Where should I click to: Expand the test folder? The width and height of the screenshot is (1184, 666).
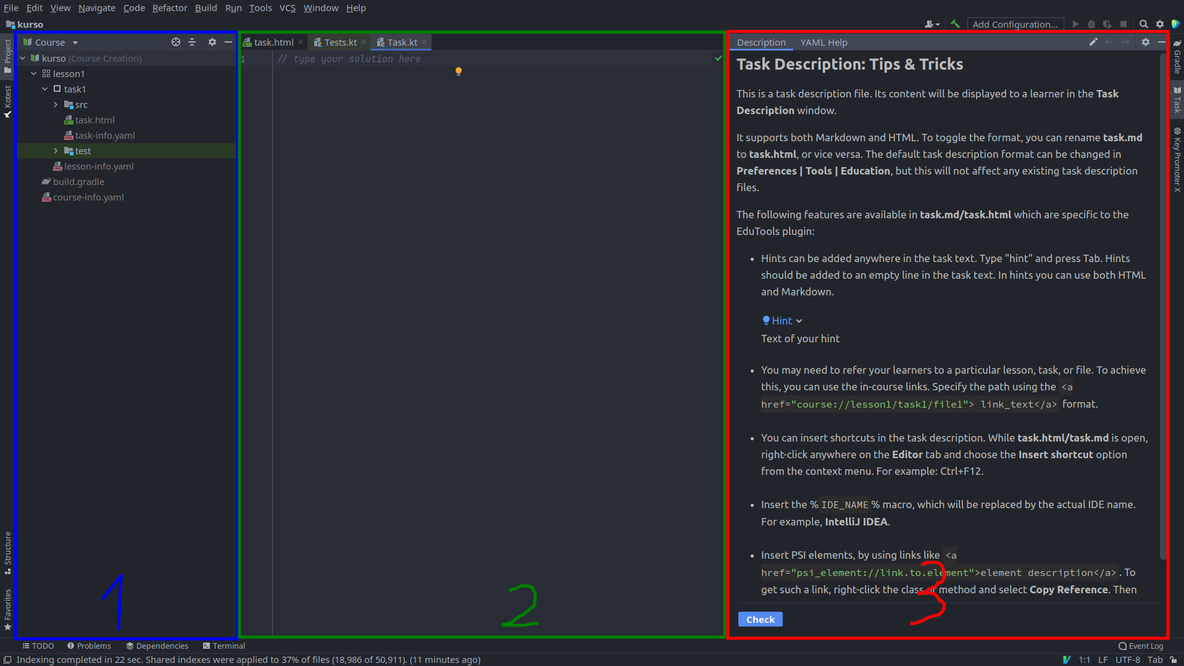[x=56, y=150]
